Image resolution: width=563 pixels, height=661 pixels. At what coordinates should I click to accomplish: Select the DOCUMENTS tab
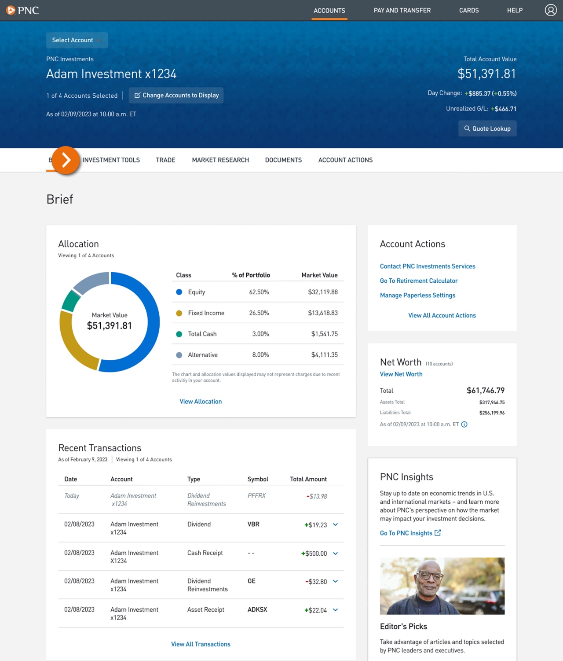[x=283, y=160]
